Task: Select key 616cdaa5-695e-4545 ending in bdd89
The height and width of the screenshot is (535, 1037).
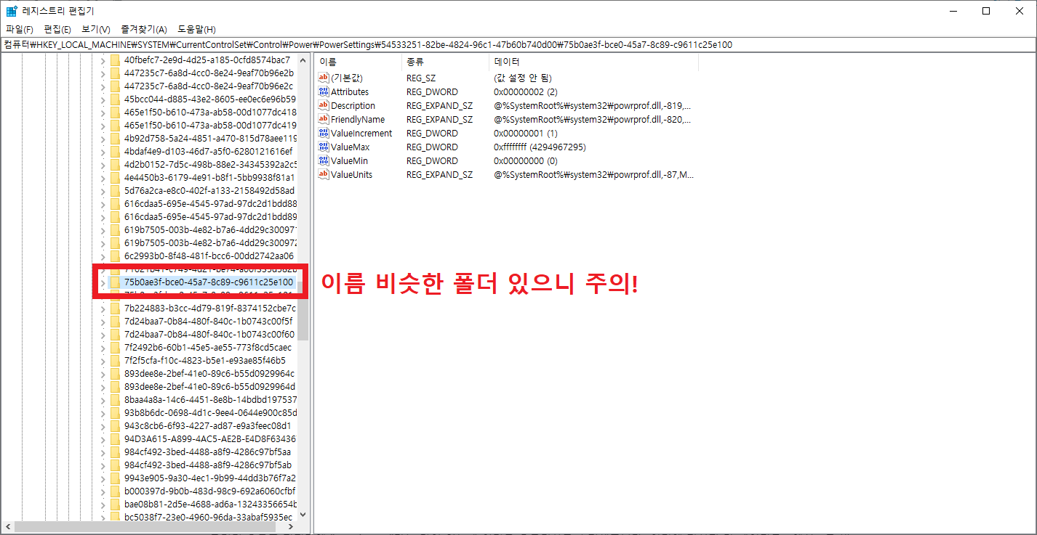Action: tap(209, 216)
